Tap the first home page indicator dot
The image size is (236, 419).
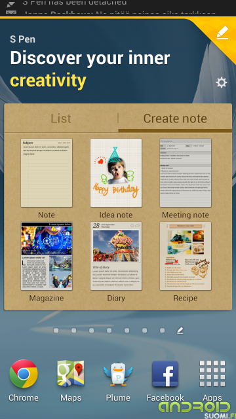point(56,331)
